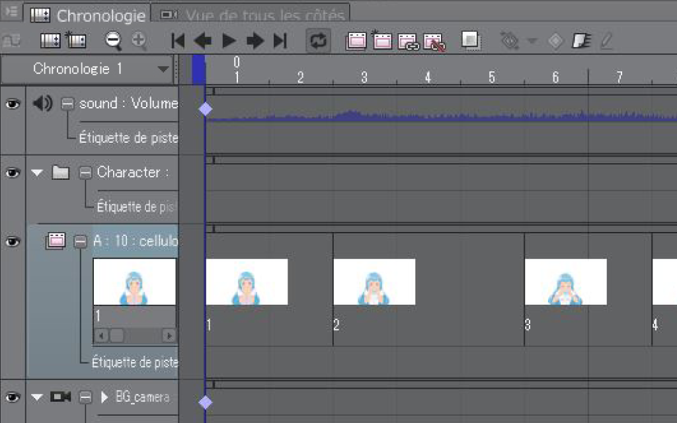Select cel 1 thumbnail on the timeline
The image size is (677, 423).
coord(247,282)
